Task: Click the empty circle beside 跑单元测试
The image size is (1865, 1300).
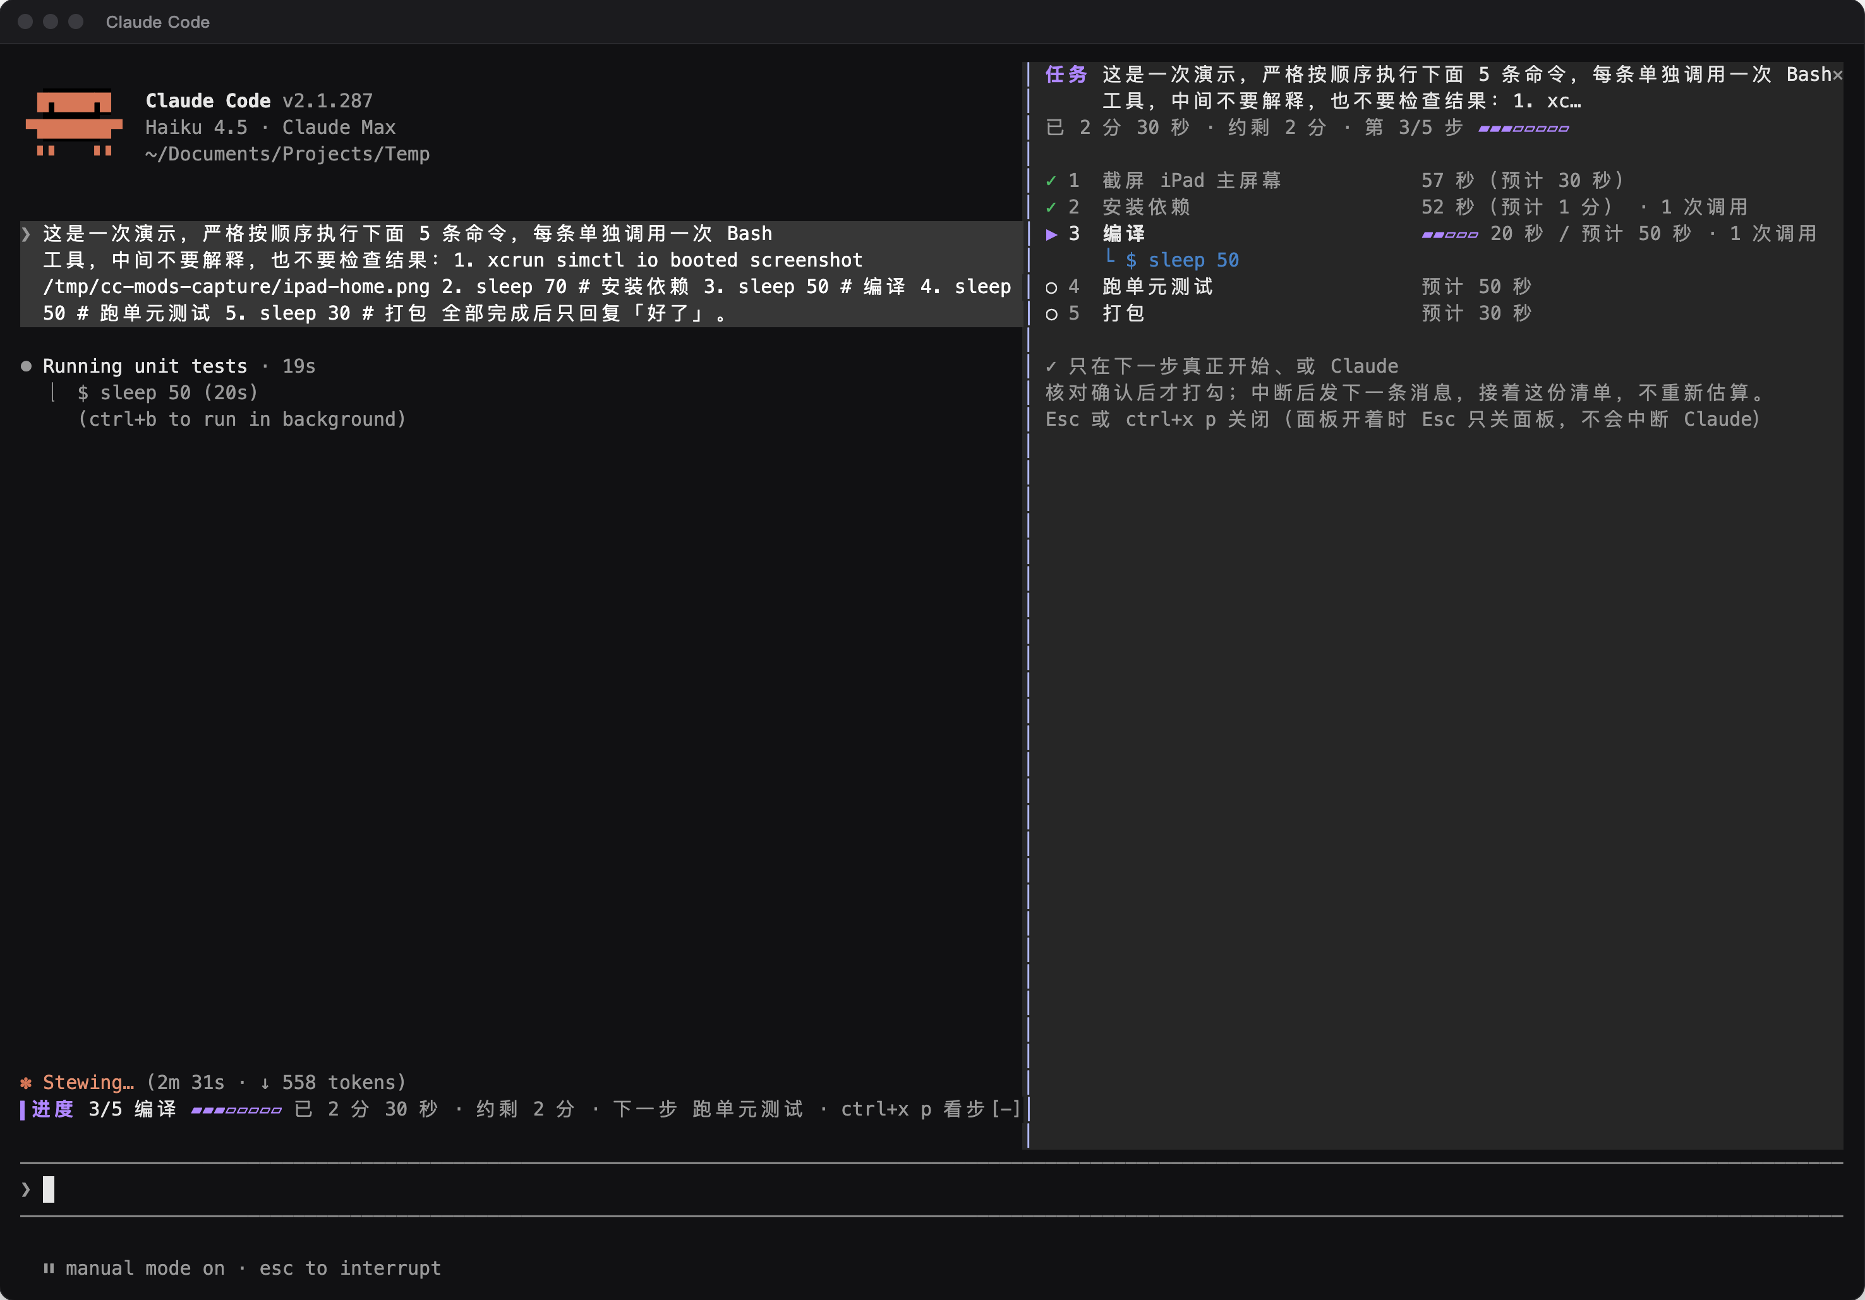Action: click(1051, 287)
